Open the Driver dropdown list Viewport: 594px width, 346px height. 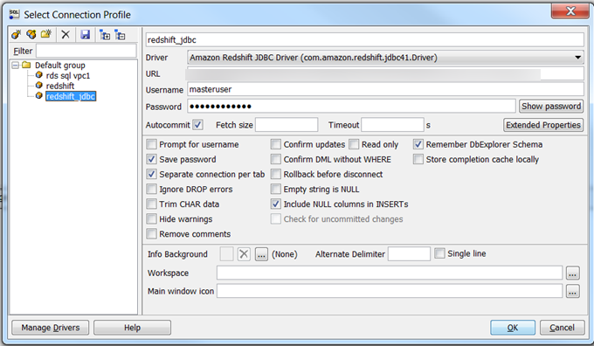point(577,58)
